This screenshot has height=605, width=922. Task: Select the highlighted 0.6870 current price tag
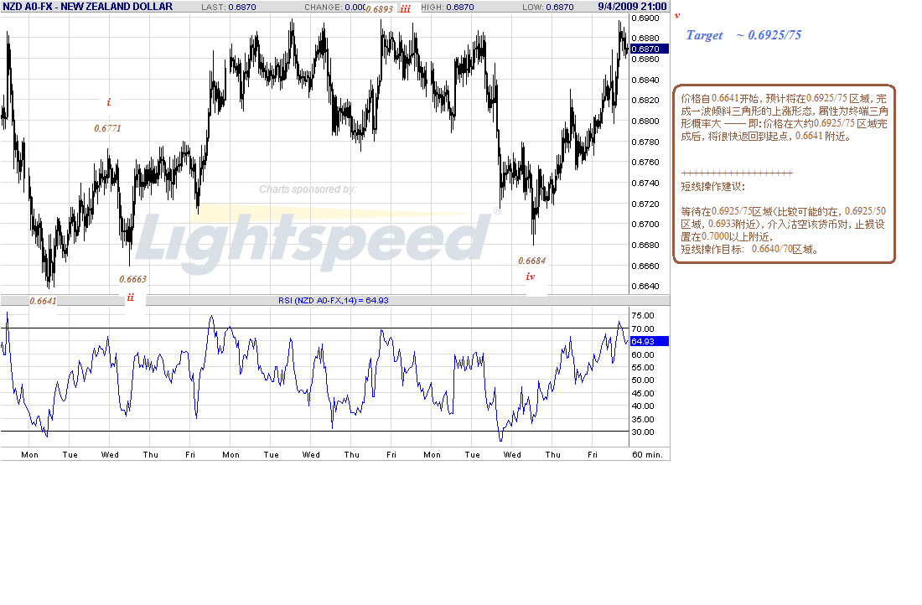tap(649, 49)
